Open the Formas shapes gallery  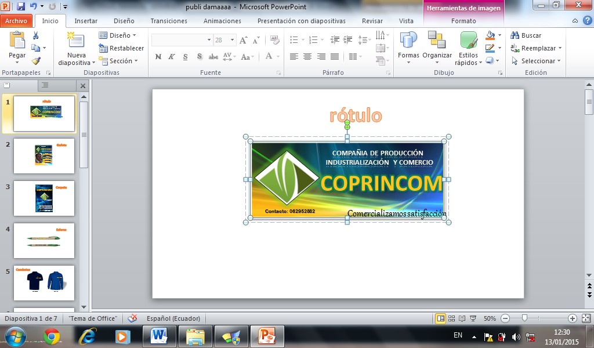tap(408, 48)
